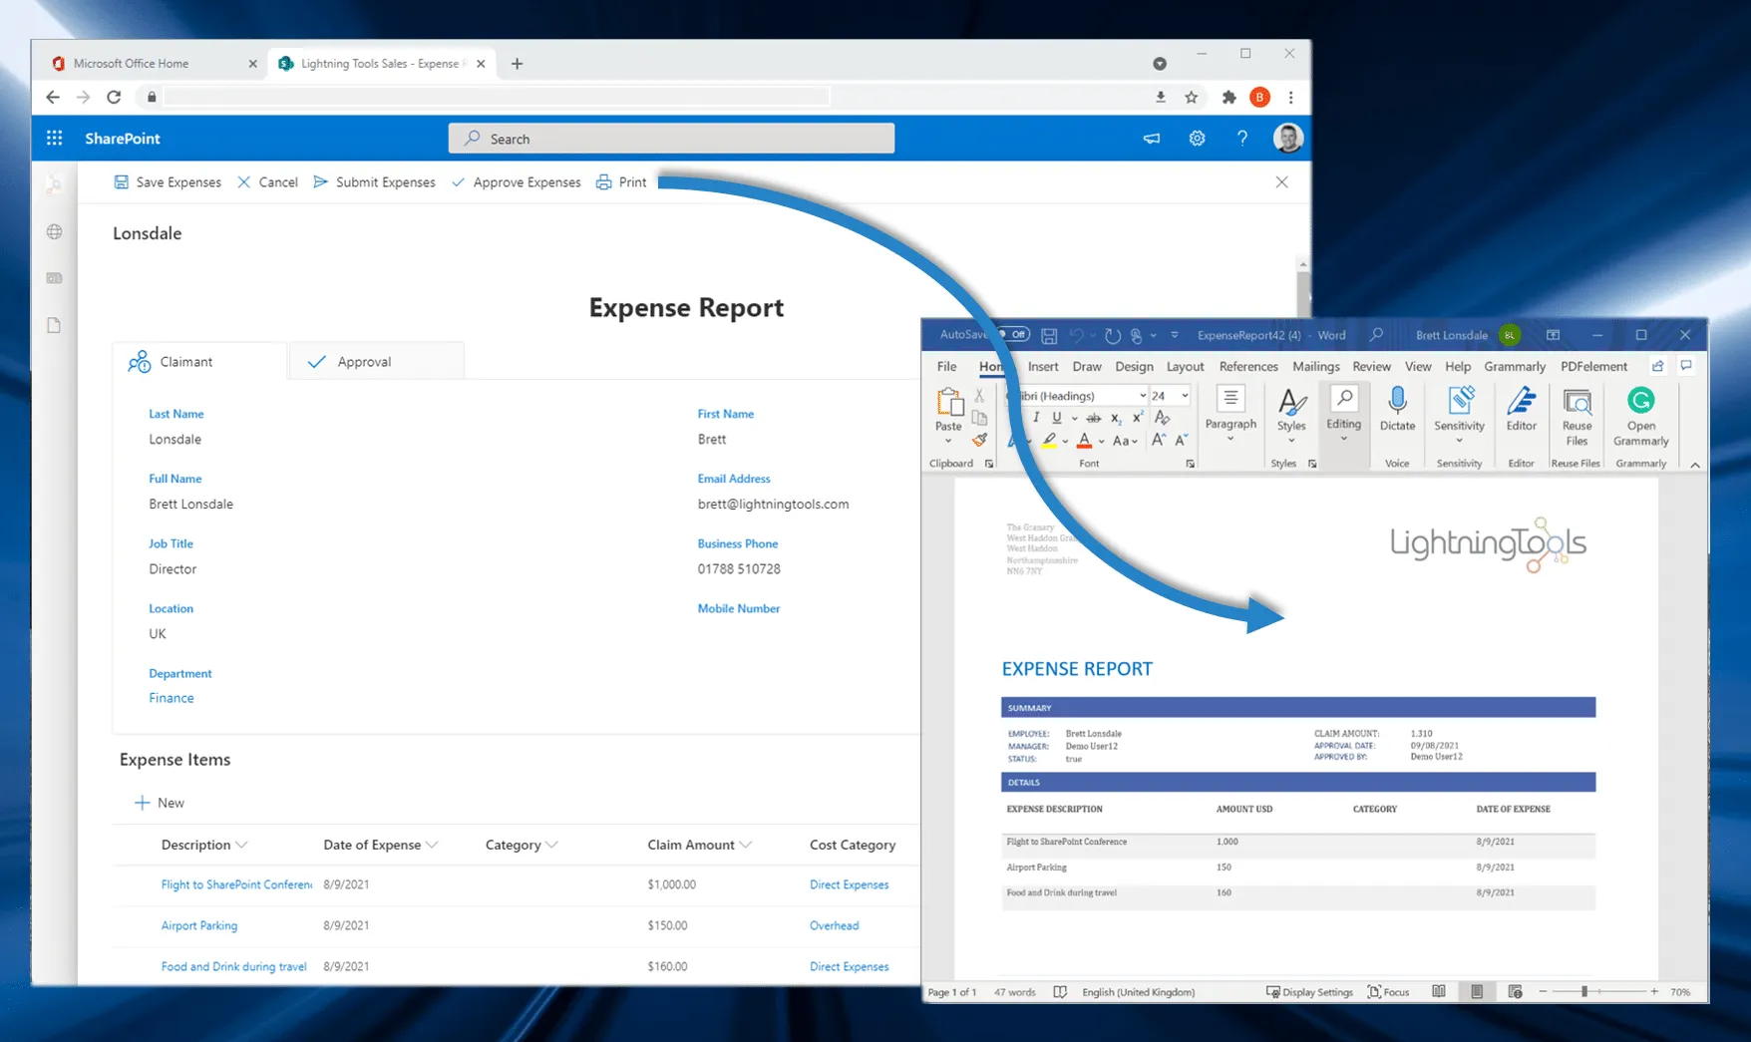Open the Mailings ribbon tab

click(1315, 366)
